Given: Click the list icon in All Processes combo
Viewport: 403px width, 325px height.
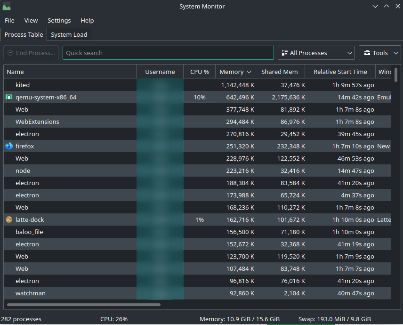Looking at the screenshot, I should 284,53.
